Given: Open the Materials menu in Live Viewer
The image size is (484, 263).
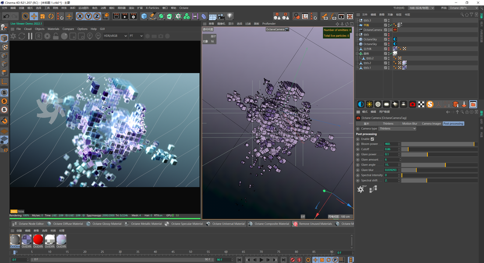Looking at the screenshot, I should point(53,29).
